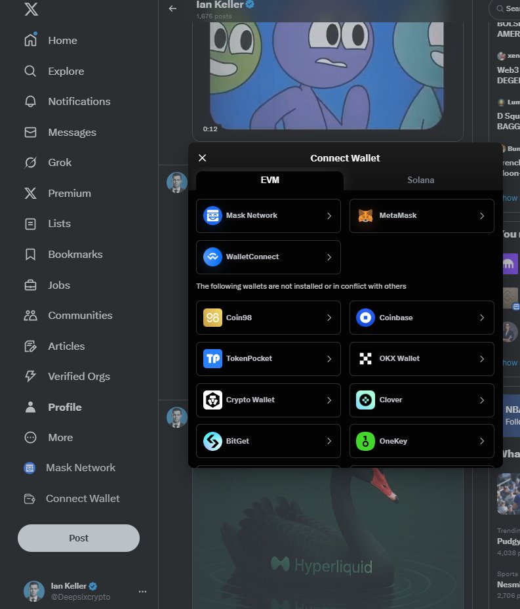Open Profile via the person icon

pos(30,407)
